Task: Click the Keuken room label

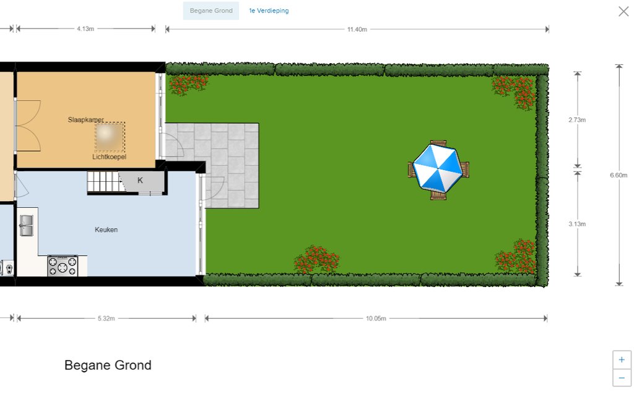Action: click(106, 229)
